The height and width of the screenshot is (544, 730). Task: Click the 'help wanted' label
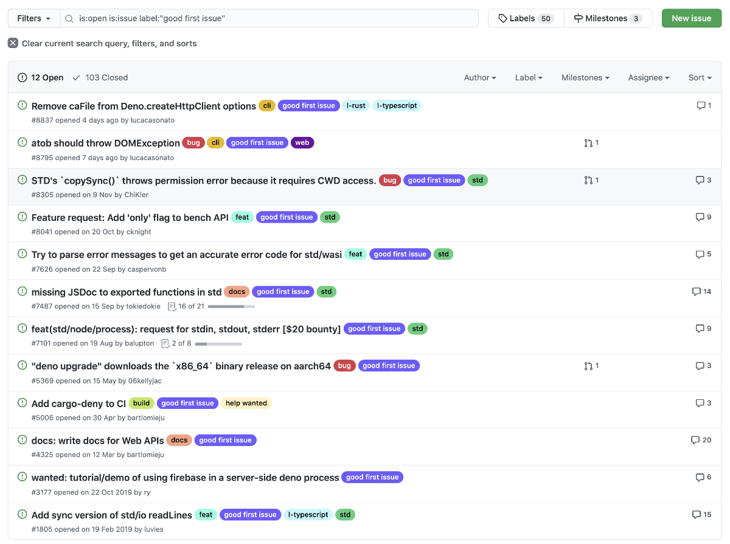[246, 403]
